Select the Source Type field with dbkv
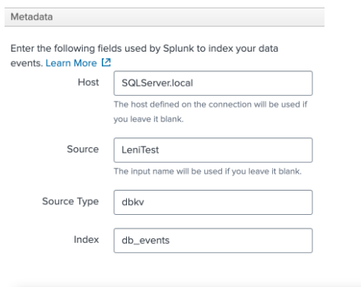The image size is (361, 287). 213,203
